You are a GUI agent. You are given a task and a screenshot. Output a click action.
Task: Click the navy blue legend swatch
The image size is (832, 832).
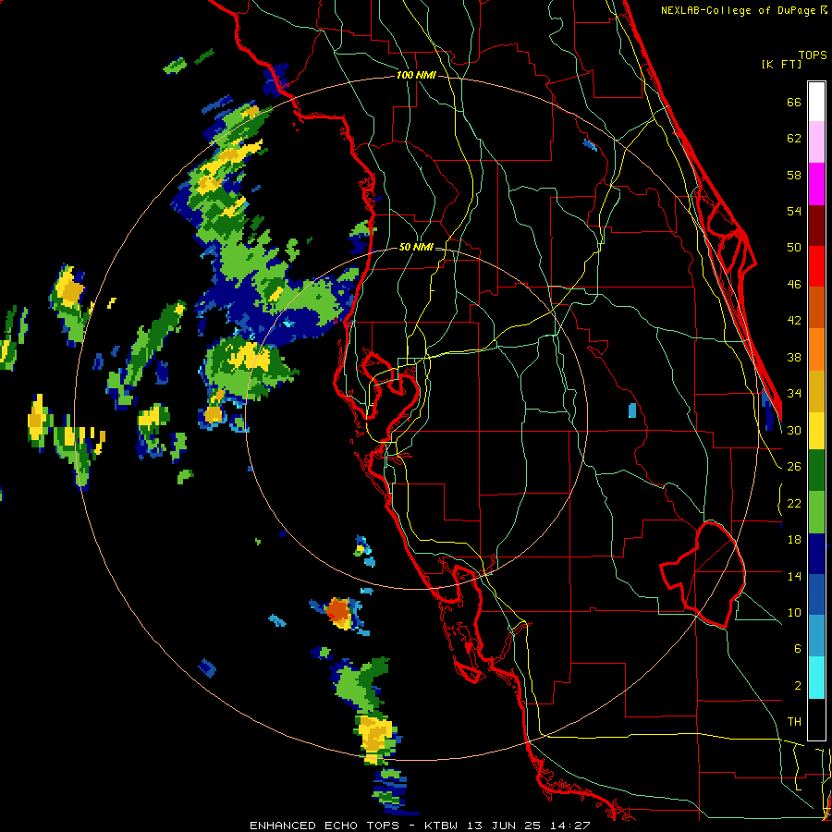(x=816, y=554)
